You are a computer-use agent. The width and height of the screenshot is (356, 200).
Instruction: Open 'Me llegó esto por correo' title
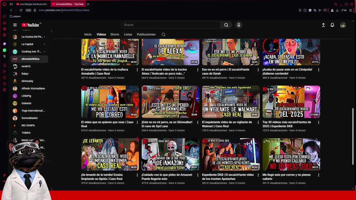coord(286,177)
